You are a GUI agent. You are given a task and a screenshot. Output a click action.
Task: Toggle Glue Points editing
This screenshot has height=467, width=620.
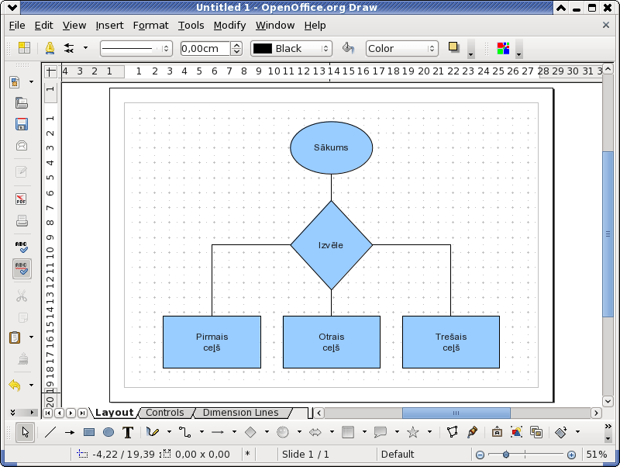[x=472, y=432]
